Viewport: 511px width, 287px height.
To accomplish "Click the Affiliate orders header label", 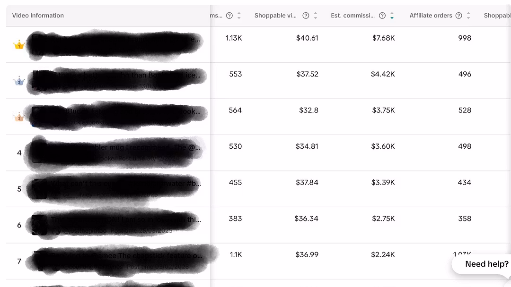I will click(431, 16).
